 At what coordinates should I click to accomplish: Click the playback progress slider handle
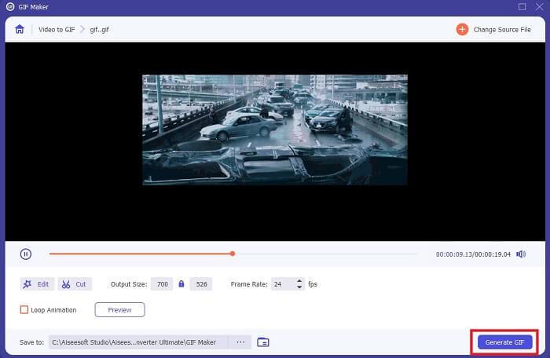point(233,254)
